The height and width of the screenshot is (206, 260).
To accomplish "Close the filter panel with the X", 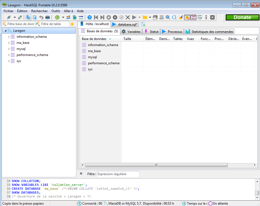I will click(x=81, y=173).
